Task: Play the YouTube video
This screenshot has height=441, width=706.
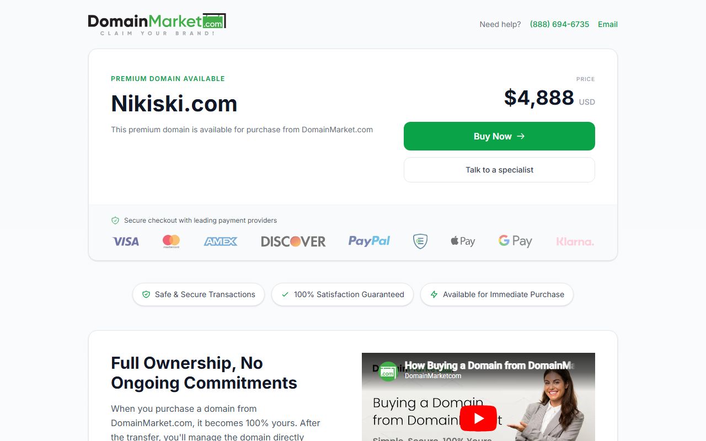Action: coord(478,418)
